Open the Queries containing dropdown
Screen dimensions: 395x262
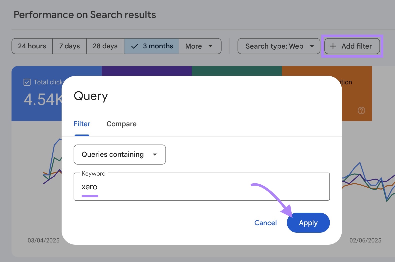tap(120, 155)
